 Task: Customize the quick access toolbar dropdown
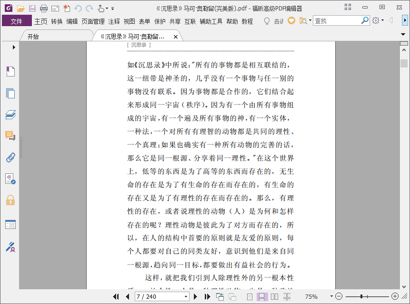pyautogui.click(x=113, y=9)
